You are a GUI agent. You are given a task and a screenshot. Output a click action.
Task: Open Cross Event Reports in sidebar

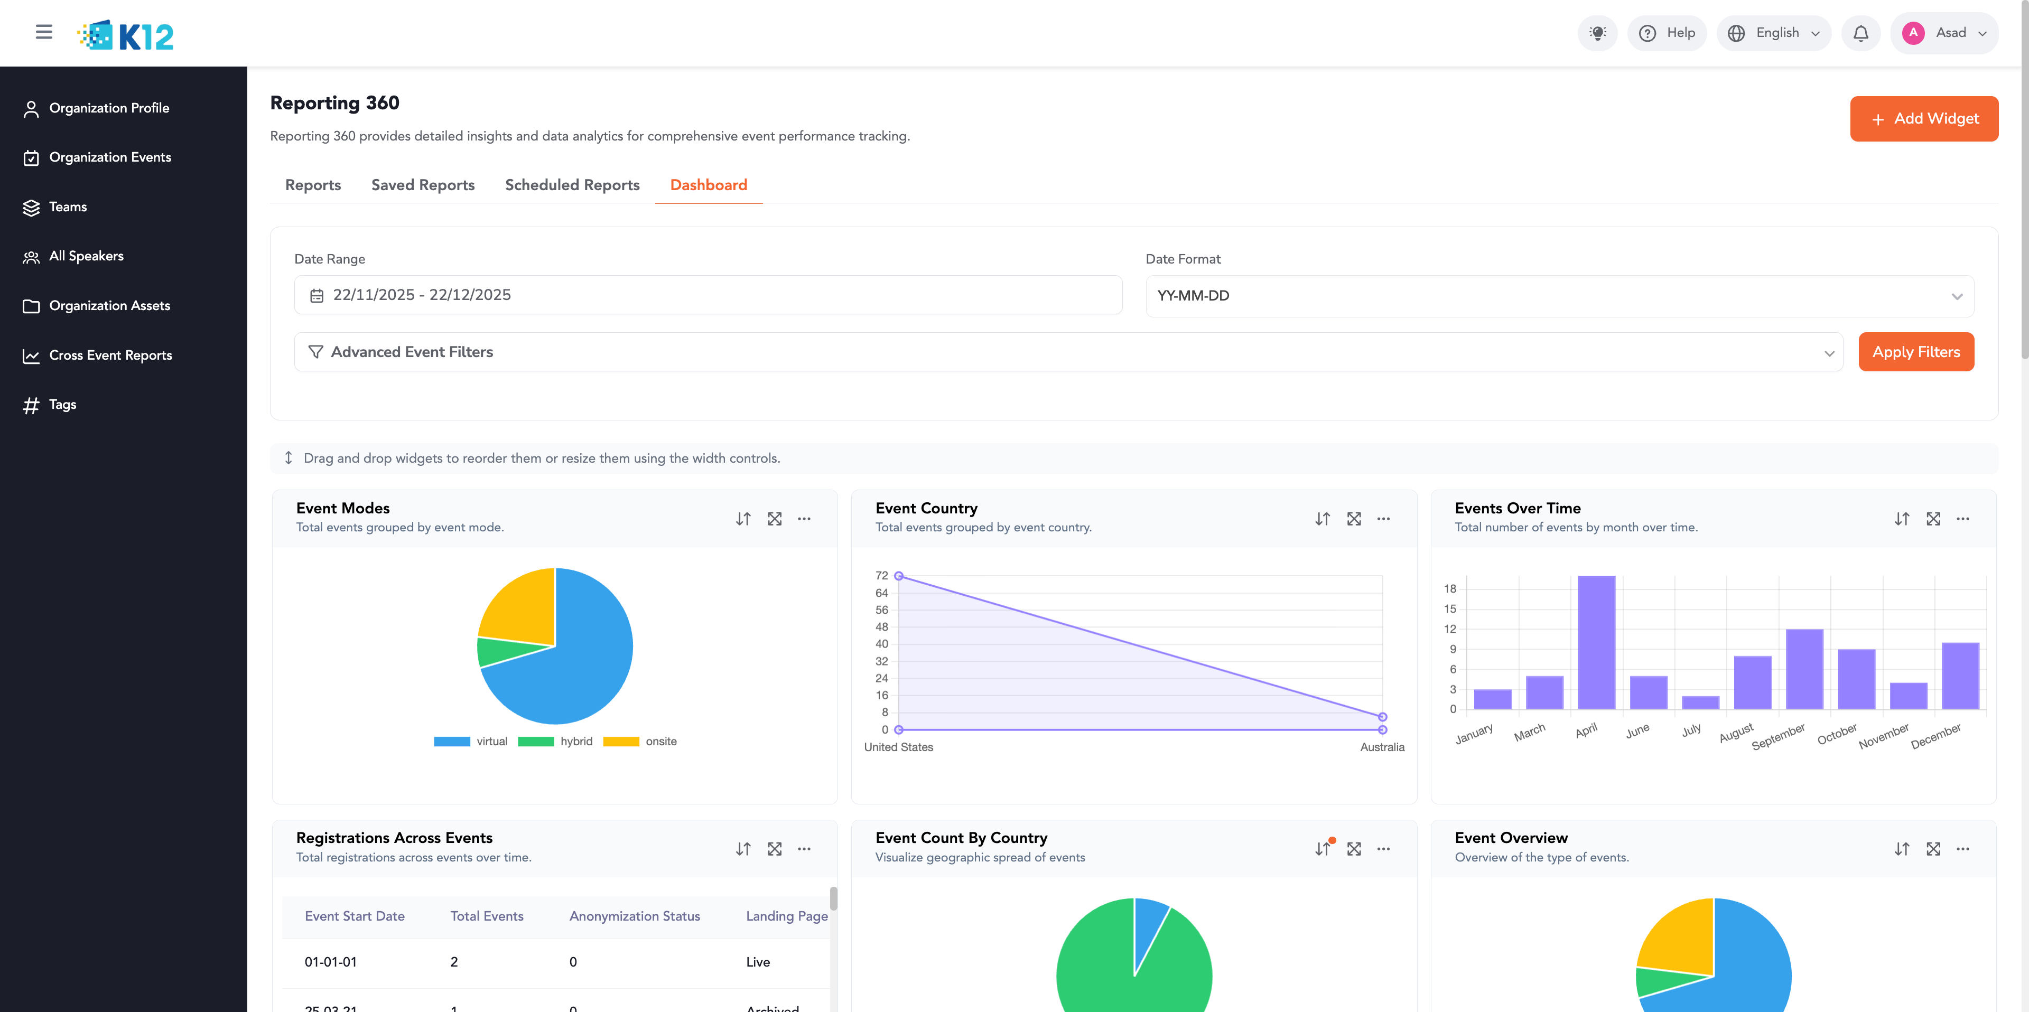pyautogui.click(x=110, y=355)
